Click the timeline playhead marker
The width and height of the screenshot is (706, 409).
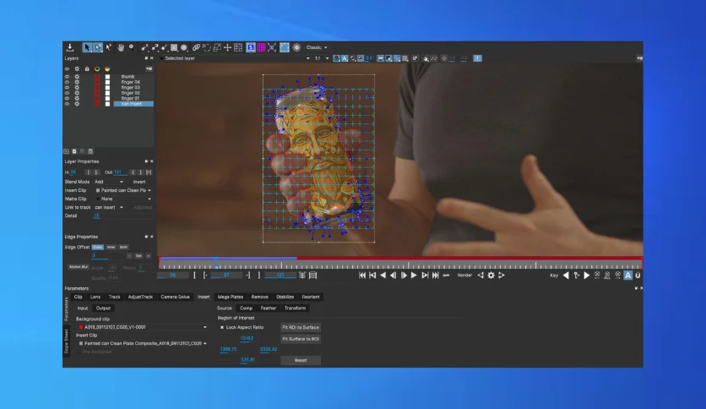(x=216, y=263)
